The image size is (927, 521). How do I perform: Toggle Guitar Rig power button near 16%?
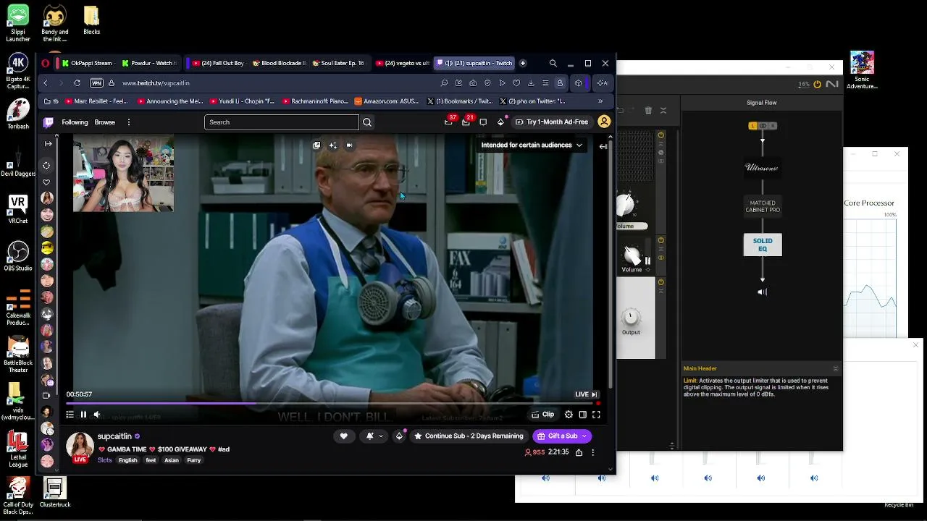818,84
